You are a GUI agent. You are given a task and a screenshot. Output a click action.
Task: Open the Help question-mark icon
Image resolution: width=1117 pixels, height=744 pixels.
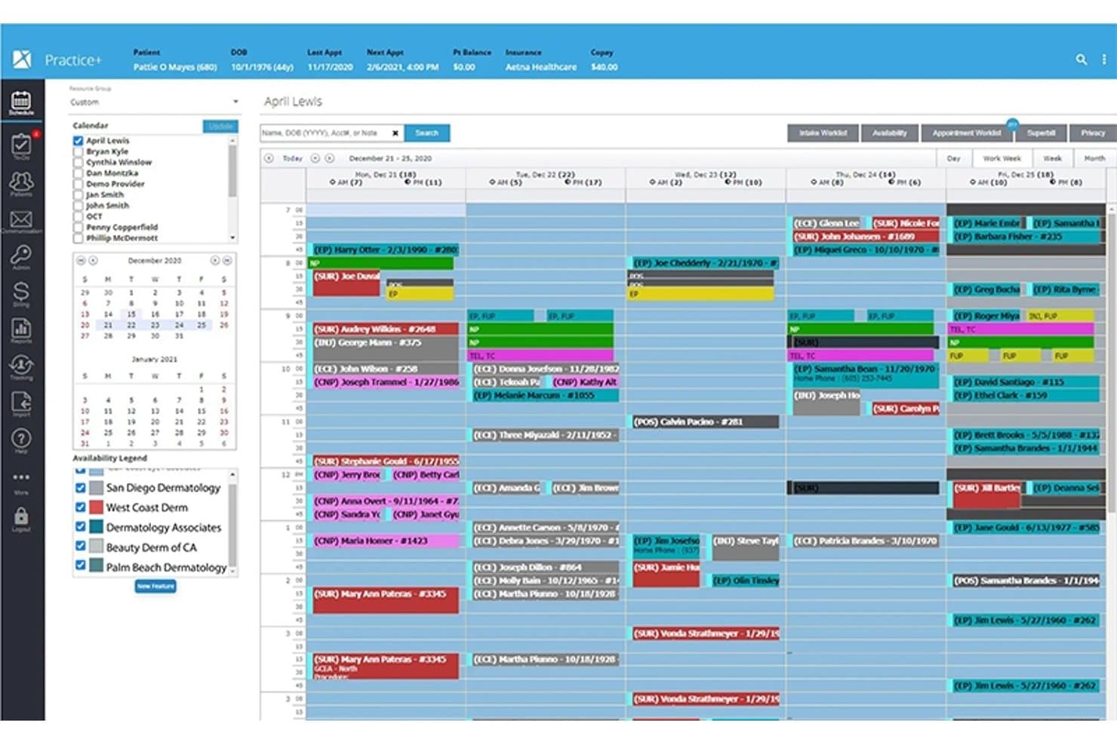point(21,440)
